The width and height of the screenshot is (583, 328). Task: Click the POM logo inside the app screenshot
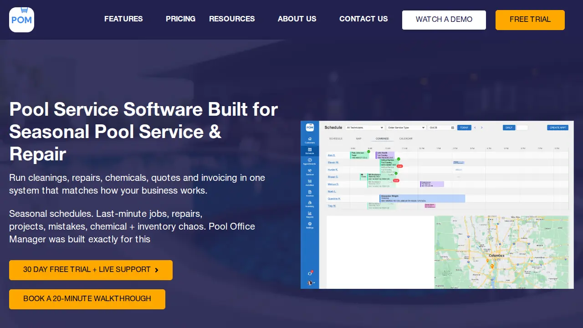coord(310,127)
